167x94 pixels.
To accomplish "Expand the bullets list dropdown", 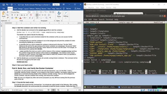I will coord(39,12).
